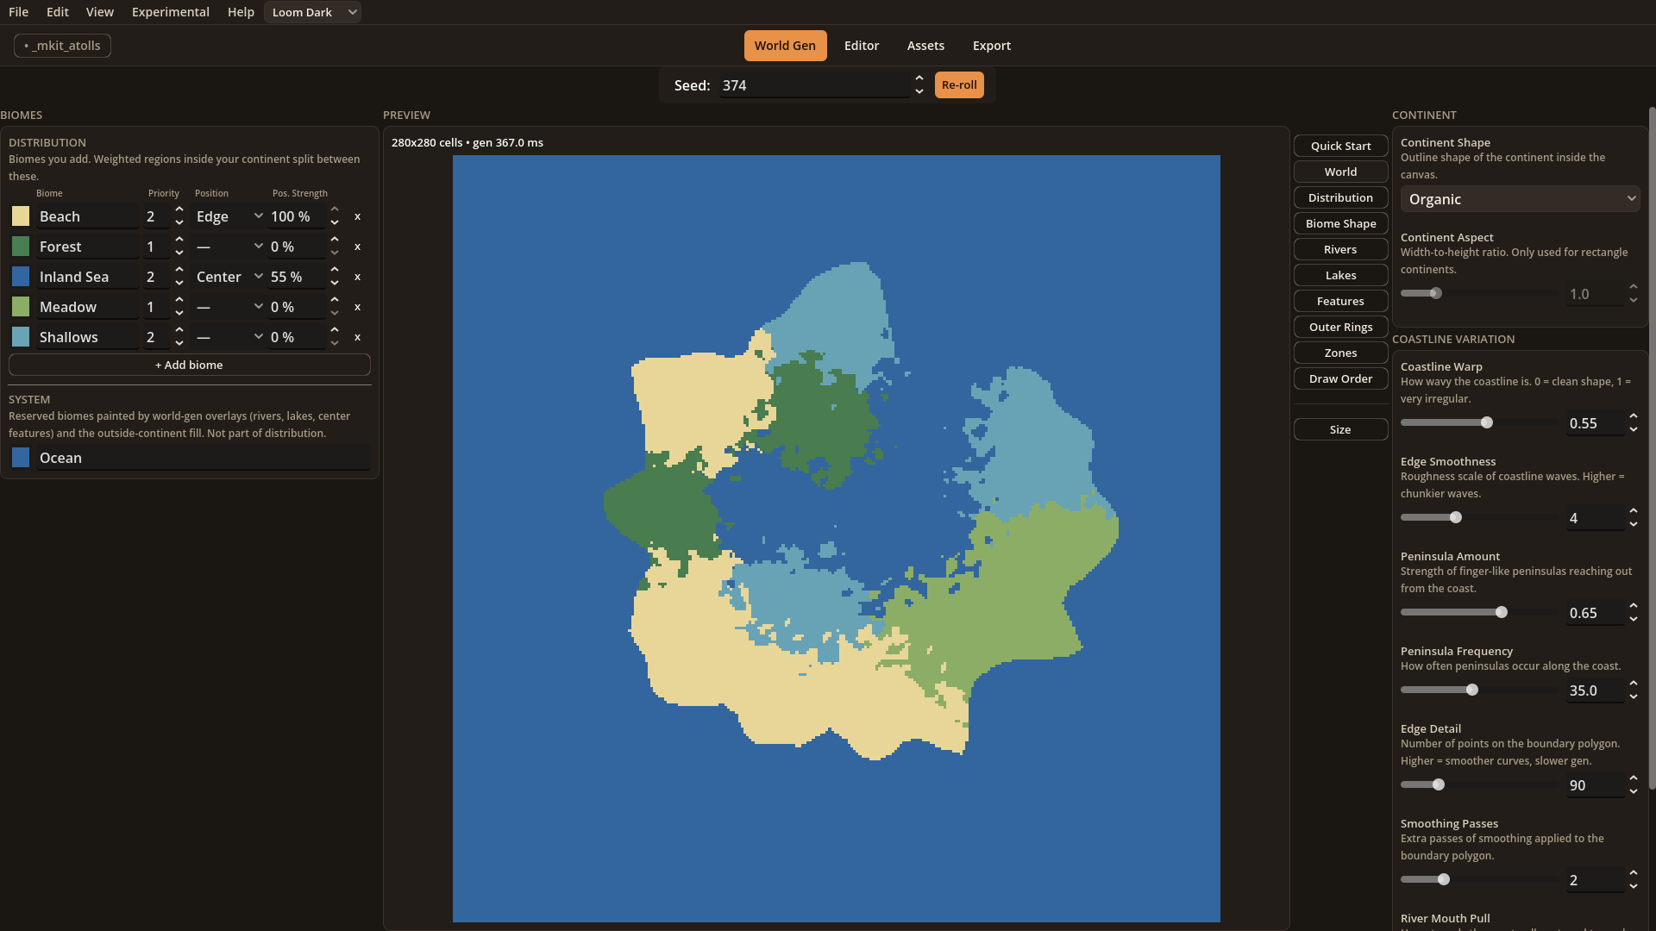Open Meadow color swatch
The height and width of the screenshot is (931, 1656).
point(21,307)
